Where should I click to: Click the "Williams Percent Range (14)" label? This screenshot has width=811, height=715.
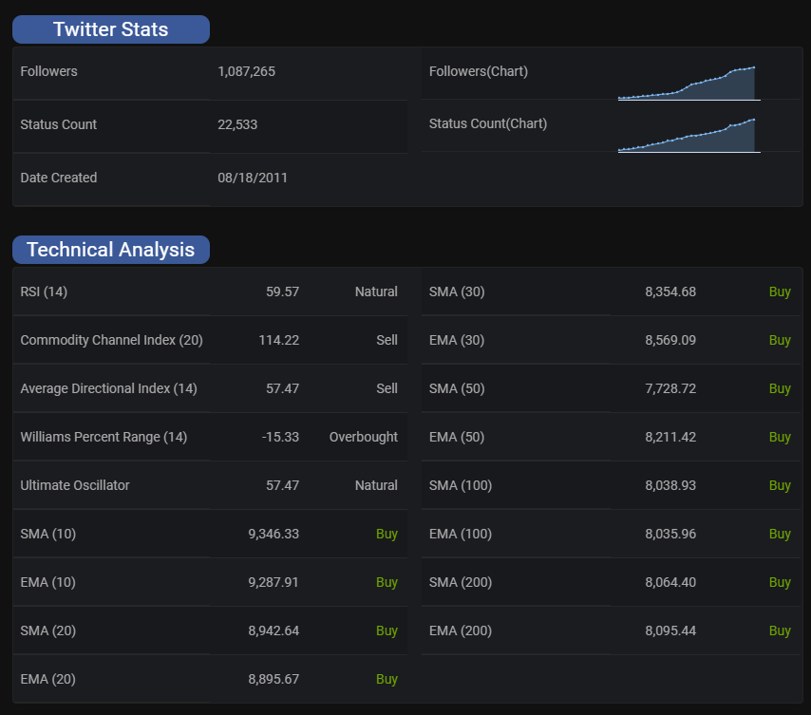(104, 438)
